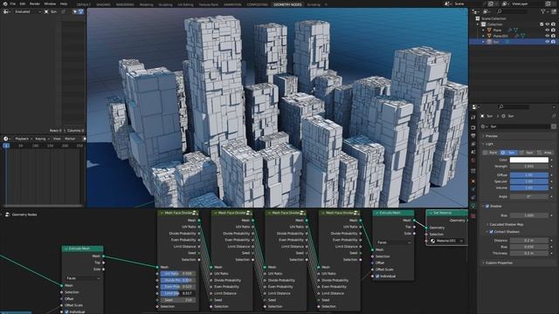
Task: Click timeline editor type icon
Action: tap(6, 139)
